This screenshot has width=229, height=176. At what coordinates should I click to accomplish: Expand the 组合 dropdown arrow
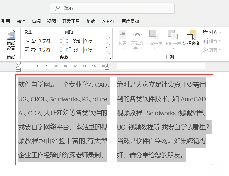[220, 41]
